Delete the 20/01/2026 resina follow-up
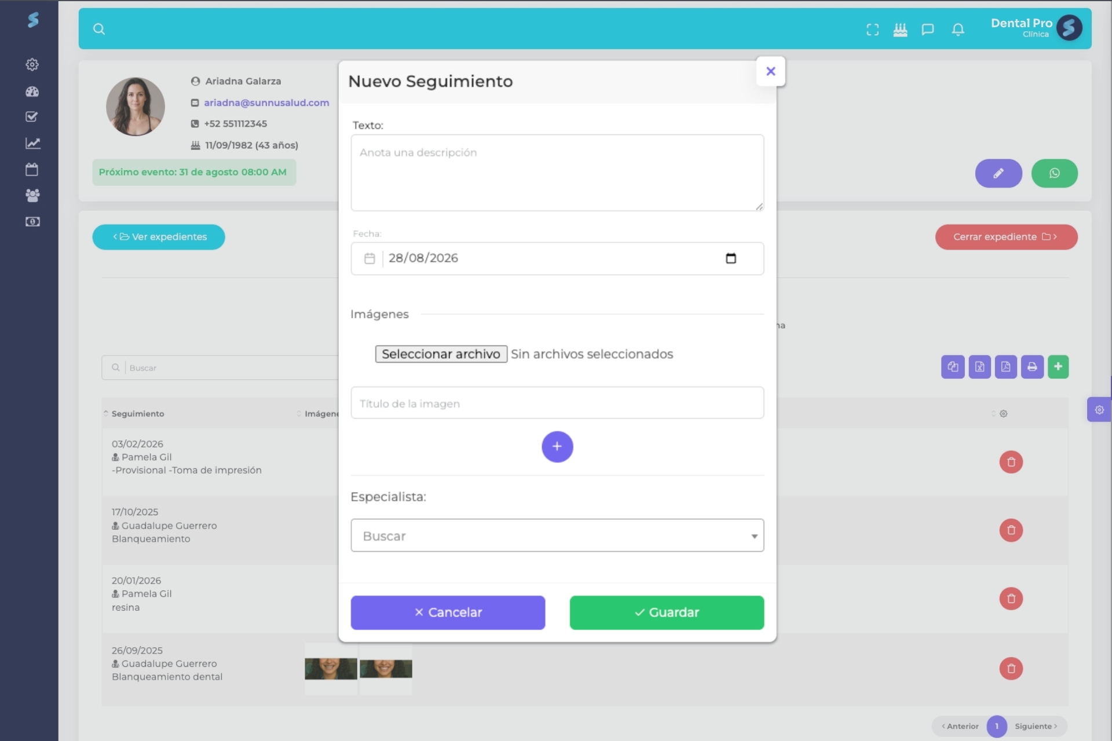The height and width of the screenshot is (741, 1112). pyautogui.click(x=1011, y=599)
